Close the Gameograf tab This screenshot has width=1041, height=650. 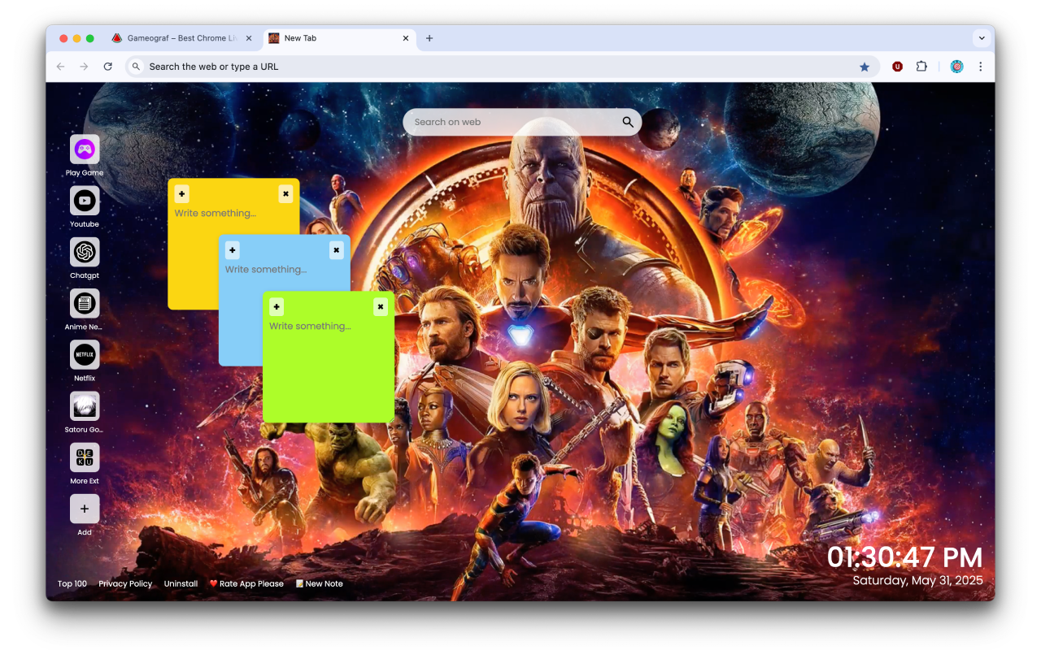pyautogui.click(x=249, y=38)
